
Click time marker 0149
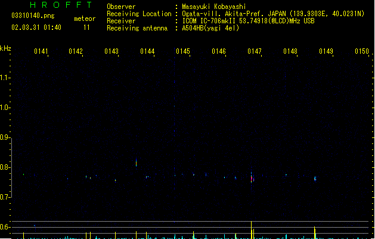click(326, 51)
